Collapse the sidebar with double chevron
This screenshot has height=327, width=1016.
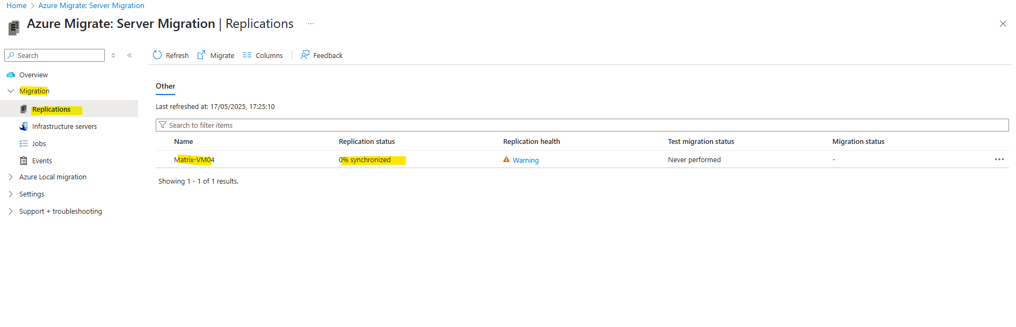click(129, 55)
